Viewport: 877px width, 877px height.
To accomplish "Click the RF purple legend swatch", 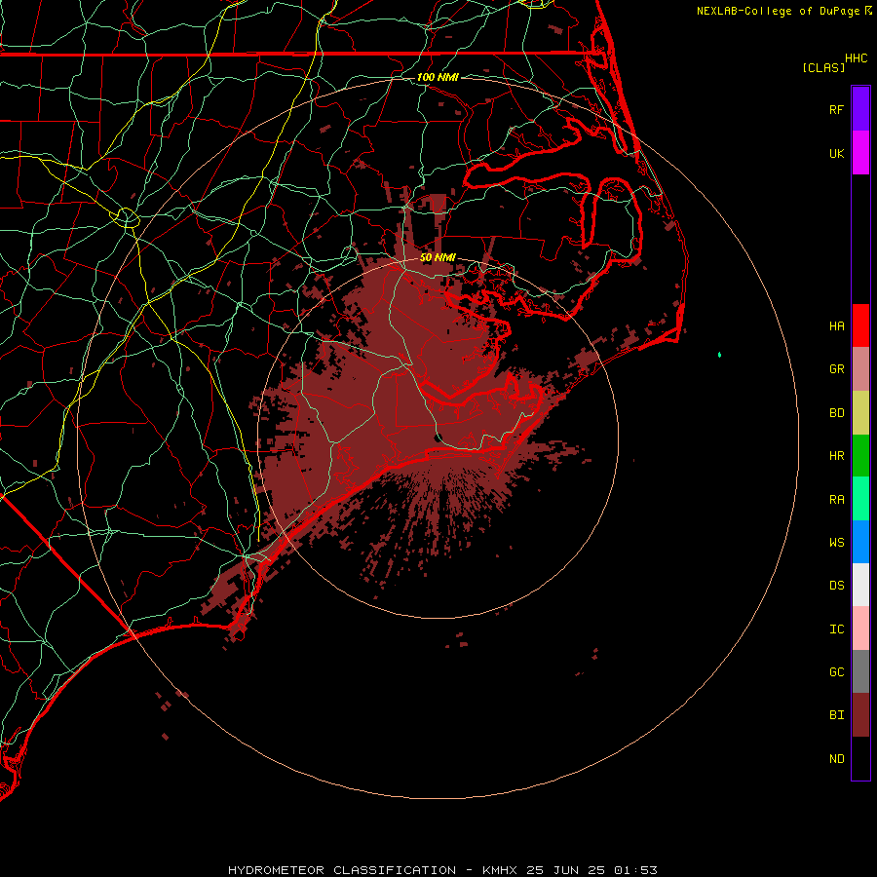I will pos(860,108).
